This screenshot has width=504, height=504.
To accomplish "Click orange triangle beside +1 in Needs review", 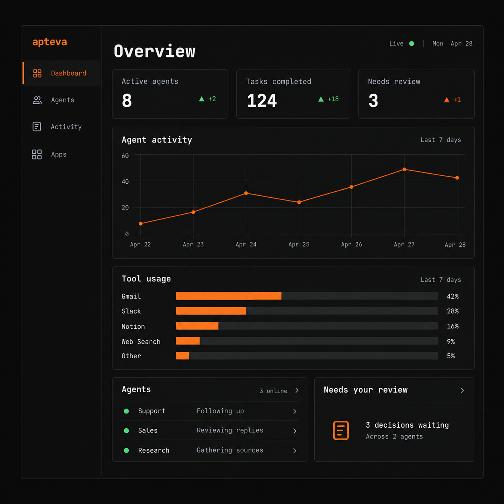I will pos(447,100).
